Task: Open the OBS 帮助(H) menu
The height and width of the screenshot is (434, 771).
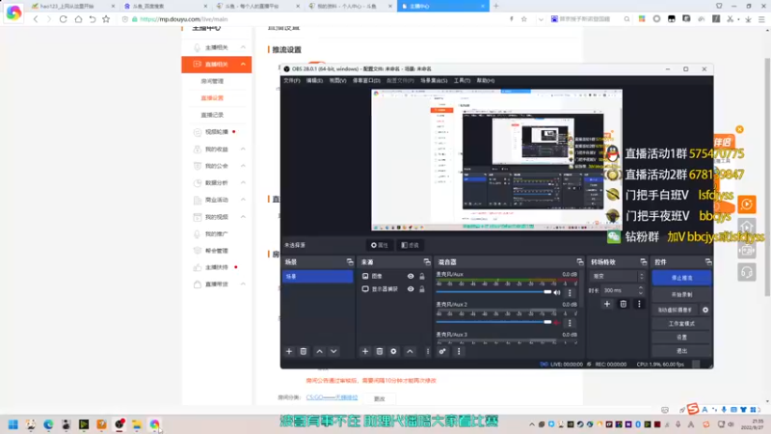Action: 486,81
